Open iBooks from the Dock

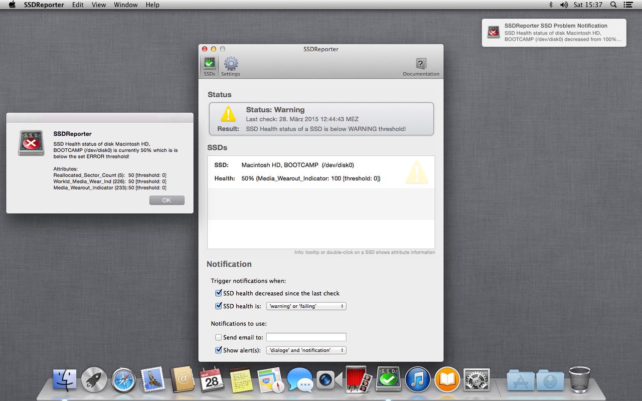tap(447, 379)
